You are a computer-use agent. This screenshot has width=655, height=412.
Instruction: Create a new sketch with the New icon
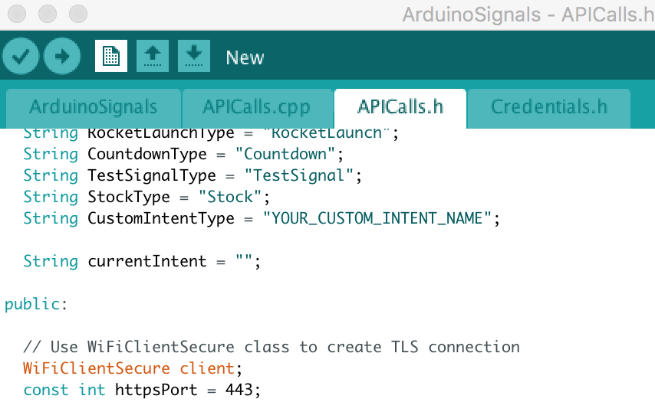[x=111, y=56]
